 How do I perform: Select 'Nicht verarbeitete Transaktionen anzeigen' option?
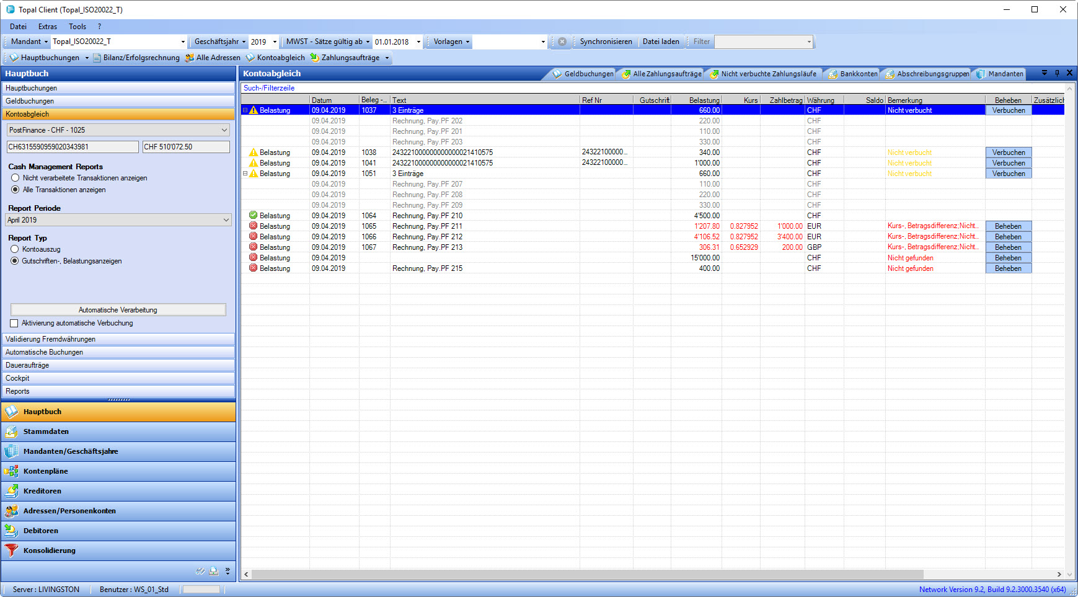click(15, 178)
